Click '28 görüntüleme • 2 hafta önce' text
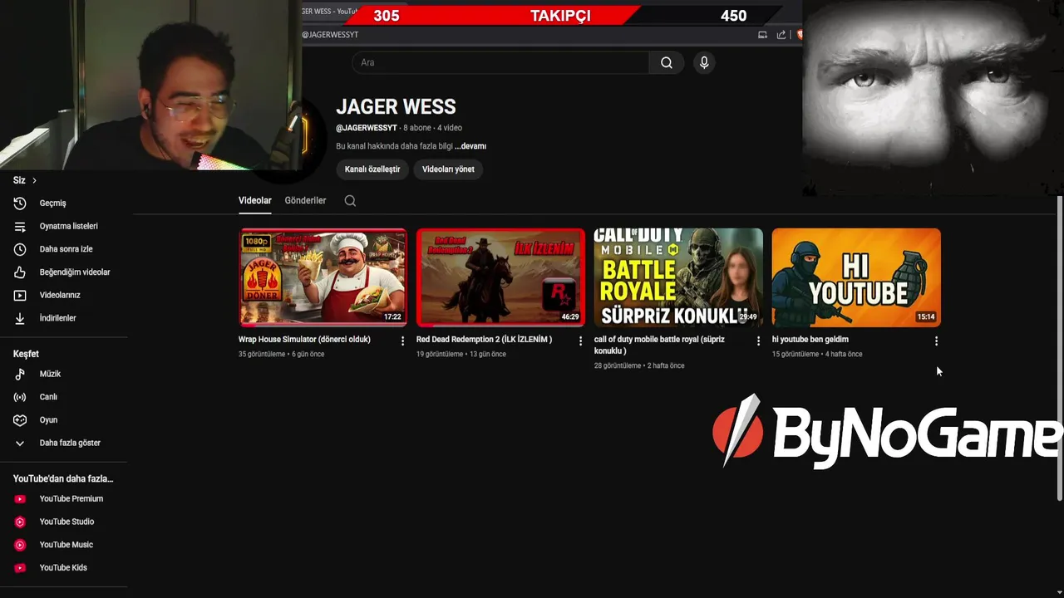The image size is (1064, 598). [x=639, y=365]
